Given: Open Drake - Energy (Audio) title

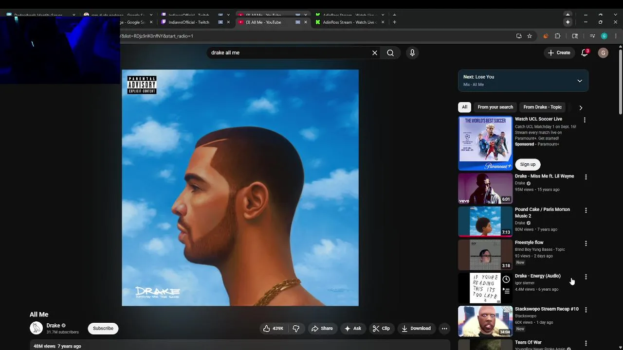Looking at the screenshot, I should point(537,276).
